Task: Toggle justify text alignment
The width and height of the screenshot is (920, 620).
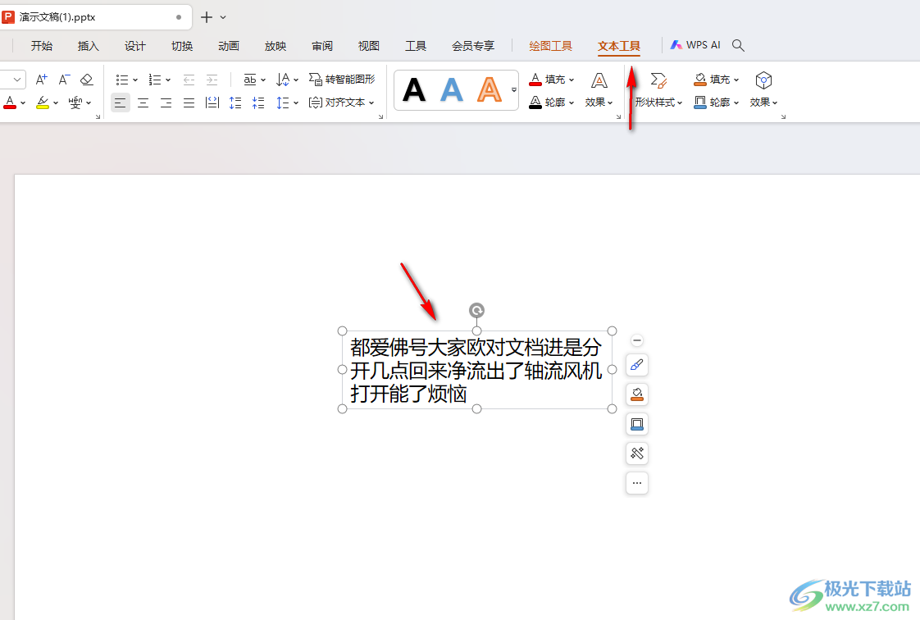Action: coord(189,103)
